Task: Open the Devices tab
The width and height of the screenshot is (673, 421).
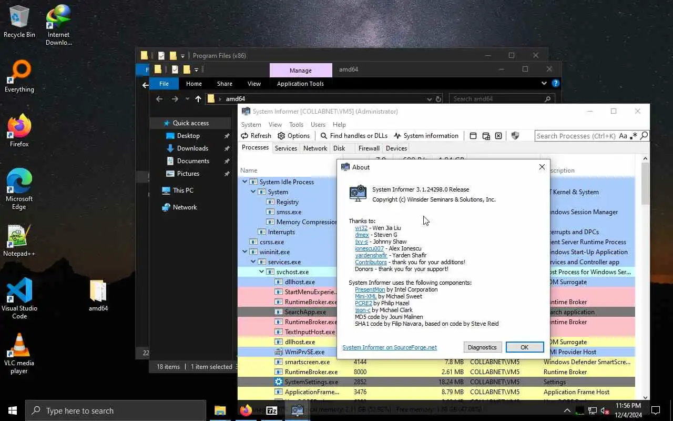Action: tap(396, 148)
